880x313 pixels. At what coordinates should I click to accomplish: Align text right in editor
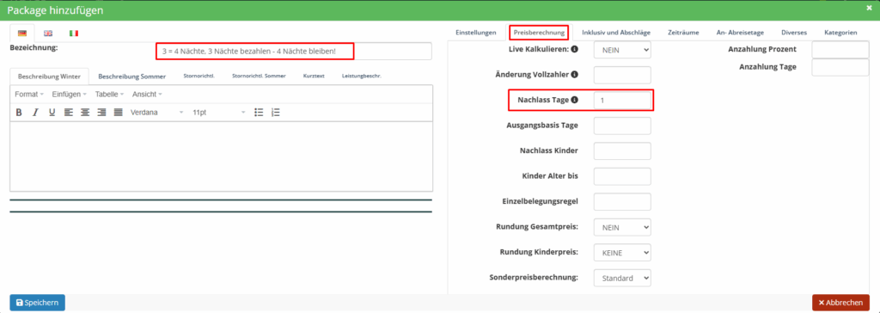click(101, 113)
